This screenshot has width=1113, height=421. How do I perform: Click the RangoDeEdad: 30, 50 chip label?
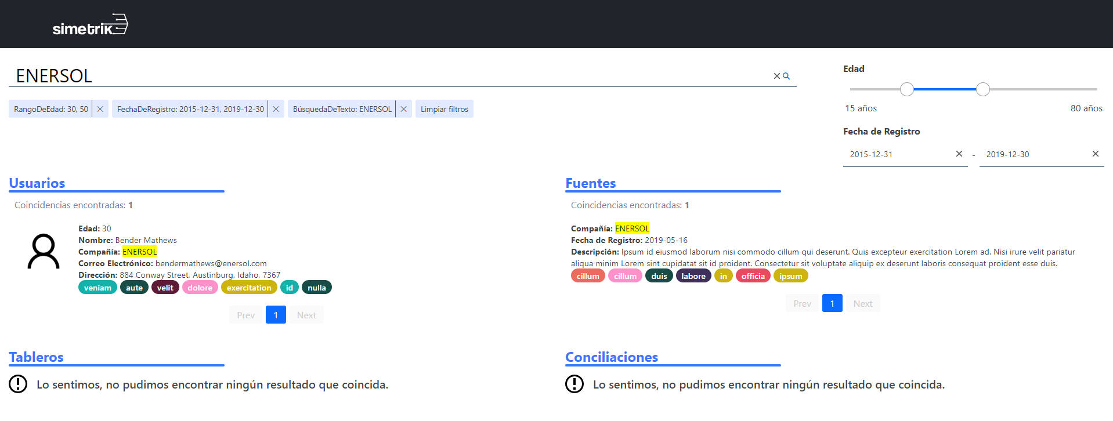coord(51,109)
